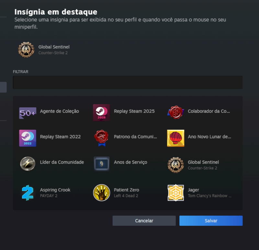Pick the red lantern Ano Novo Lunar icon
The image size is (259, 250).
coord(175,138)
